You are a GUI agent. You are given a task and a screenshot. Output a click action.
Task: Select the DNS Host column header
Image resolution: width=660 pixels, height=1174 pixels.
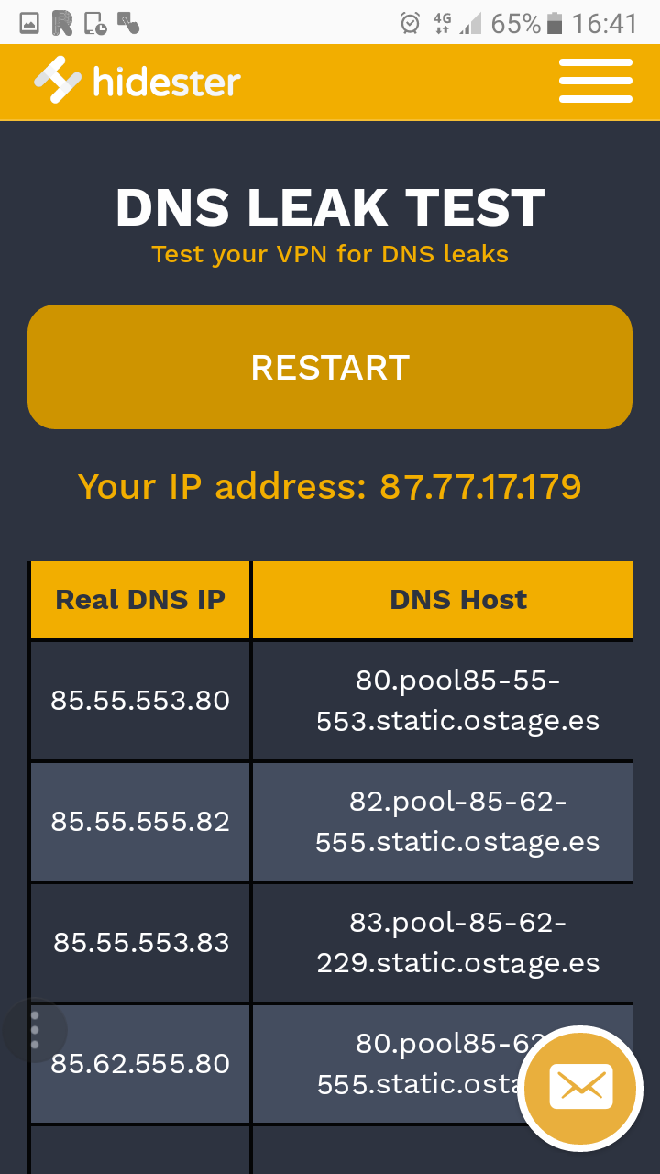(458, 600)
